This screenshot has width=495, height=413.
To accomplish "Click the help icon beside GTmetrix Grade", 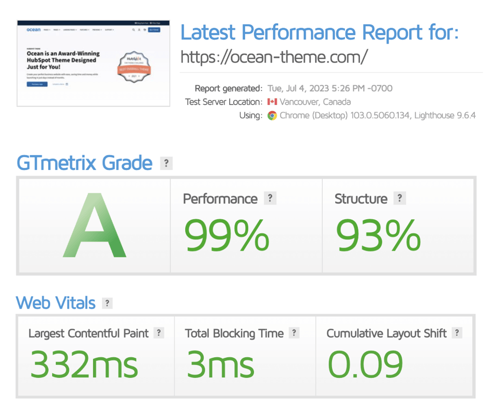I will click(x=166, y=163).
